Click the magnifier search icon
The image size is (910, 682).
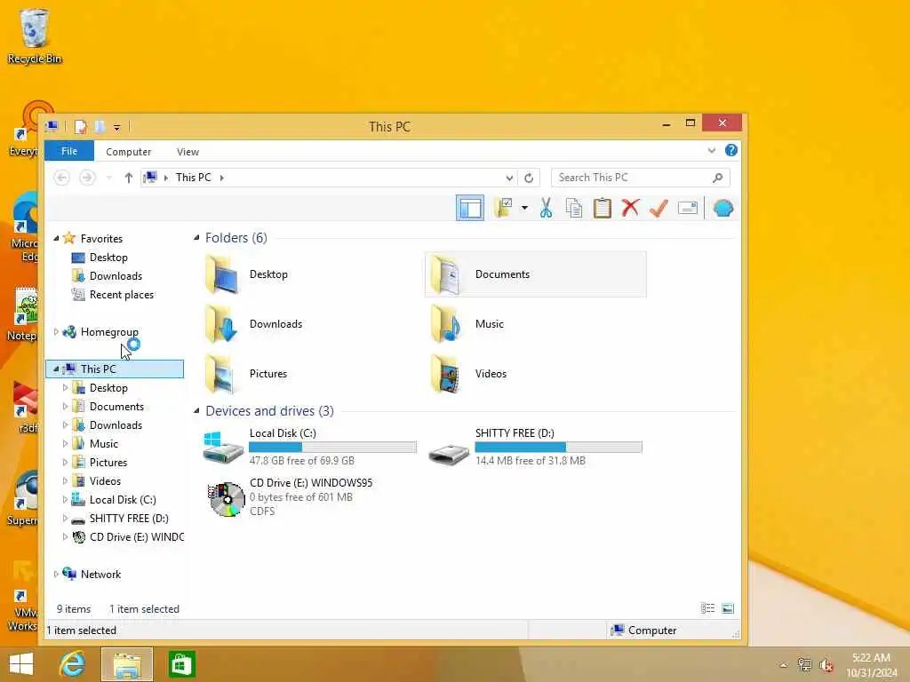point(718,178)
